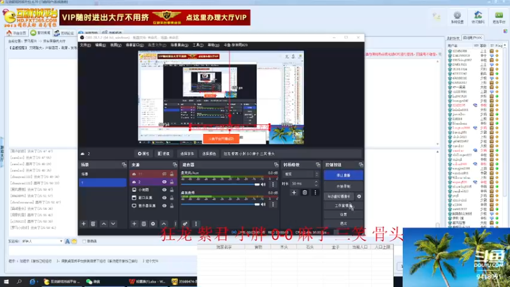Mute the Desktop Audio channel
This screenshot has width=510, height=287.
click(x=263, y=204)
